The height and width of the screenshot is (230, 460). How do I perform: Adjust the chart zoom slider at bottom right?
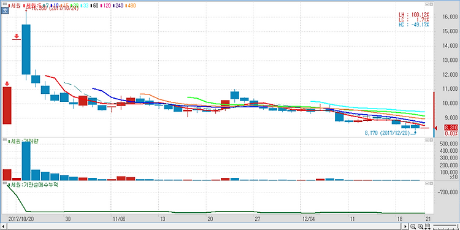click(x=446, y=227)
